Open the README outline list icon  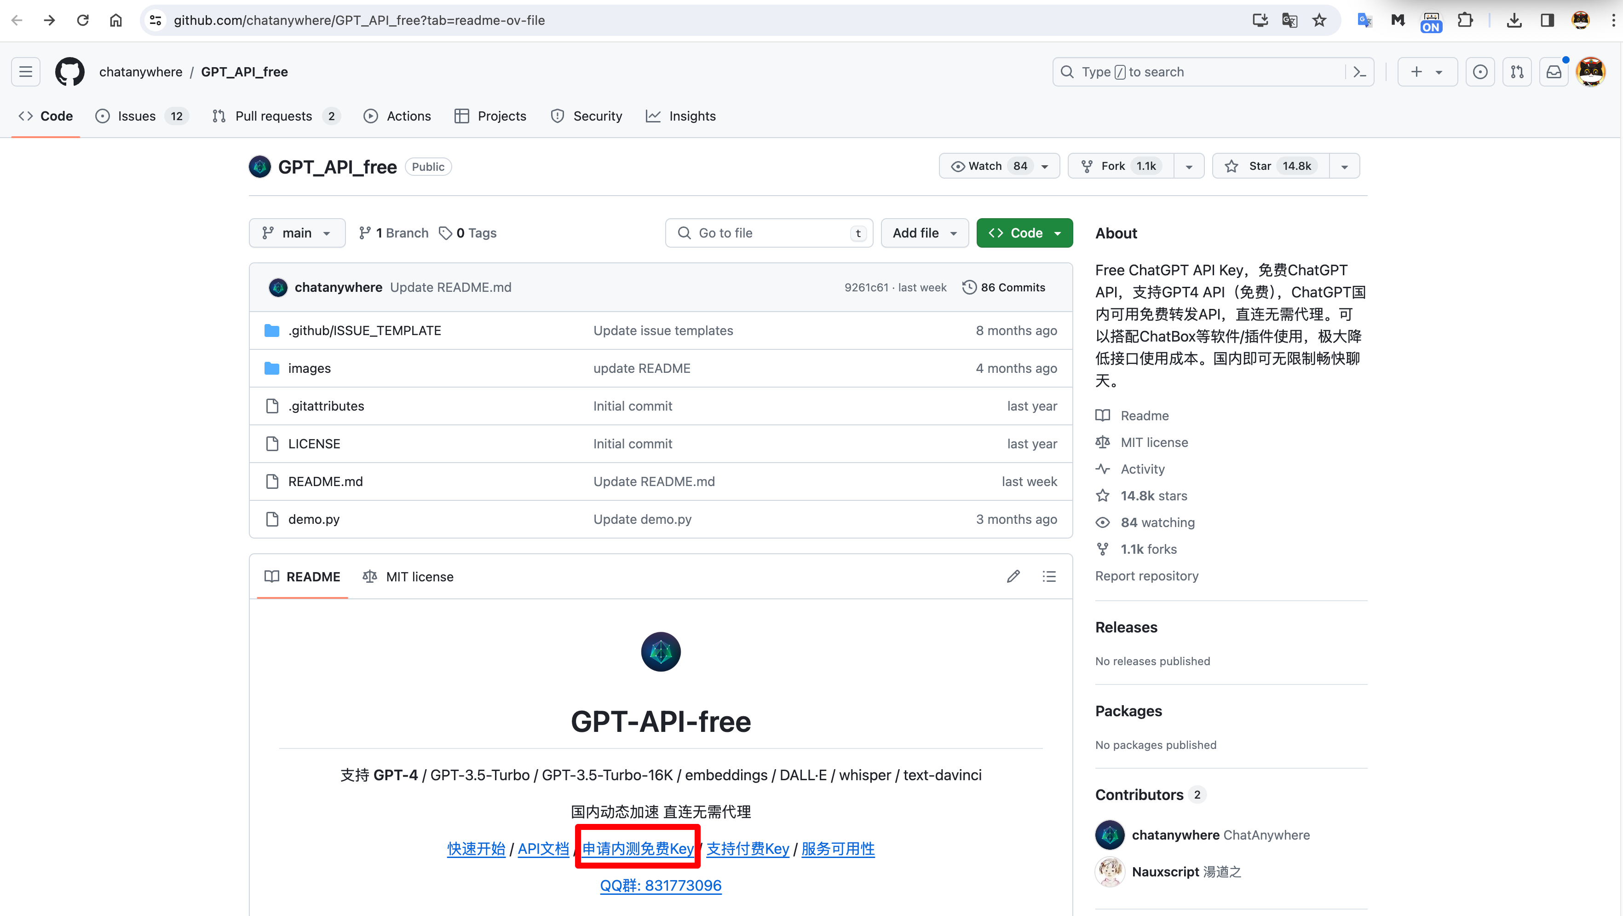click(1049, 576)
